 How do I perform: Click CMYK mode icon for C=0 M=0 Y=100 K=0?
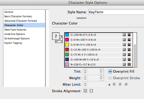(129, 45)
